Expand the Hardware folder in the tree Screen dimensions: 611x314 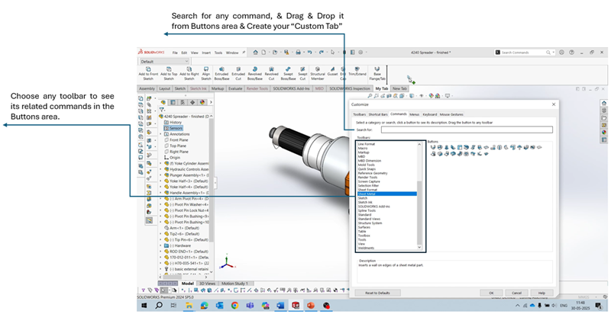coord(161,245)
